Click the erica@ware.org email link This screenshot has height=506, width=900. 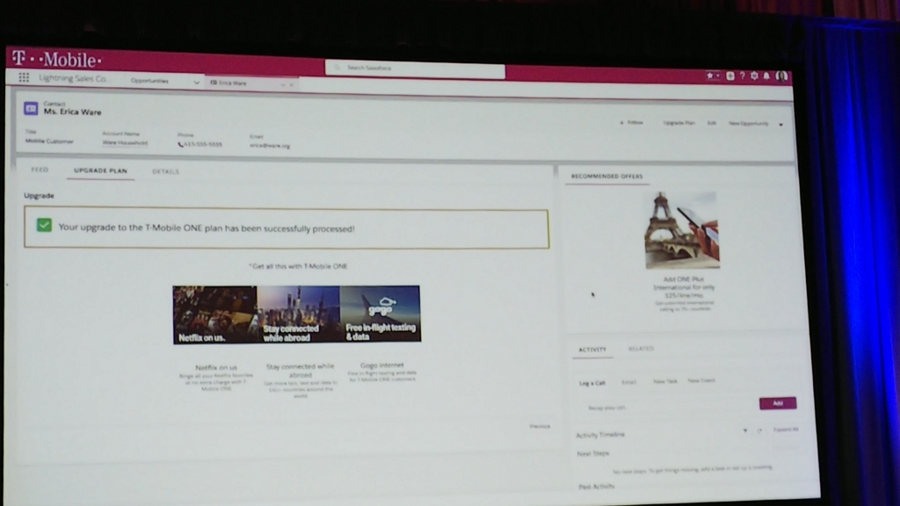tap(270, 146)
